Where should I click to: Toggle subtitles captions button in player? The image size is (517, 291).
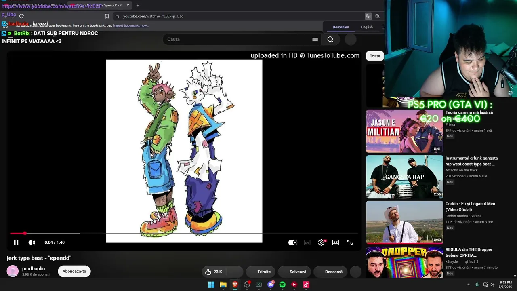[307, 242]
